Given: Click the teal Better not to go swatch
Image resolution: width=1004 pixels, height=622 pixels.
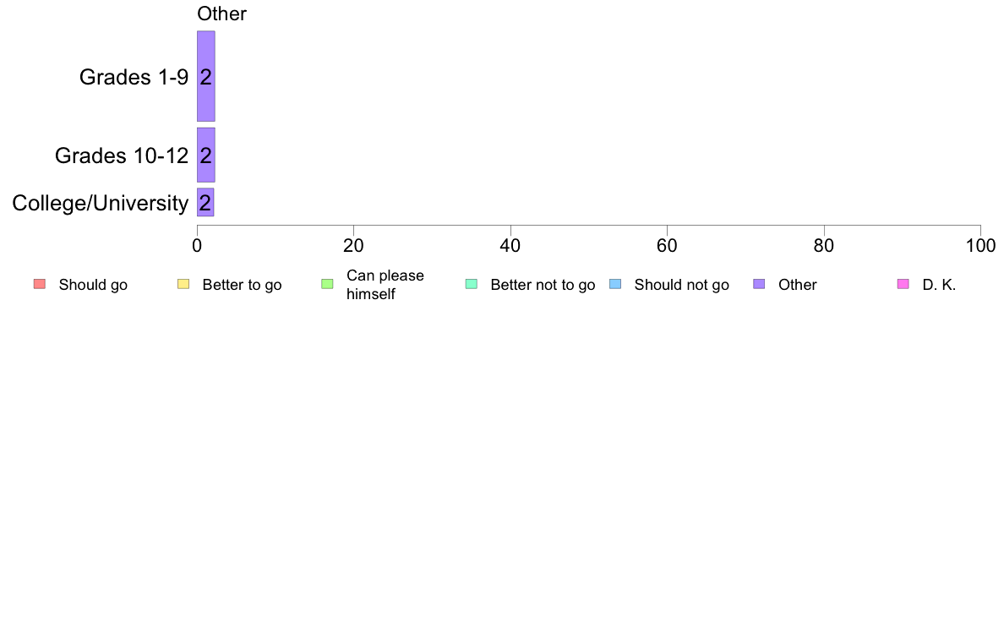Looking at the screenshot, I should tap(472, 284).
